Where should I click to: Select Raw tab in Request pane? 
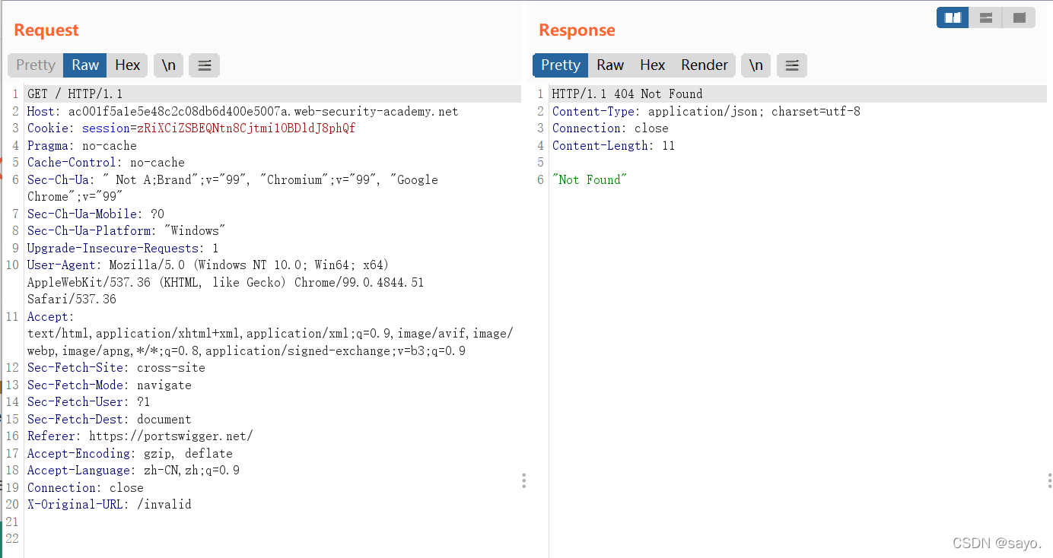click(85, 65)
